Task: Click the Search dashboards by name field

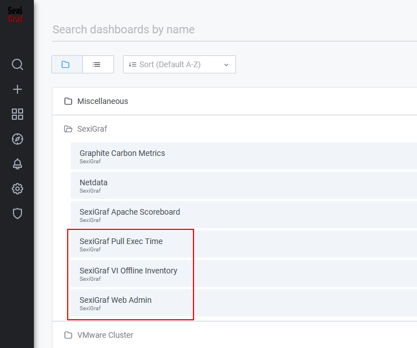Action: tap(235, 29)
